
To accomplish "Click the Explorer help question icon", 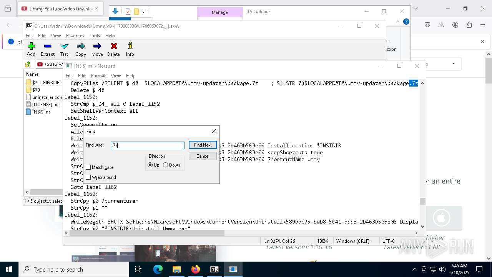I will coord(406,22).
